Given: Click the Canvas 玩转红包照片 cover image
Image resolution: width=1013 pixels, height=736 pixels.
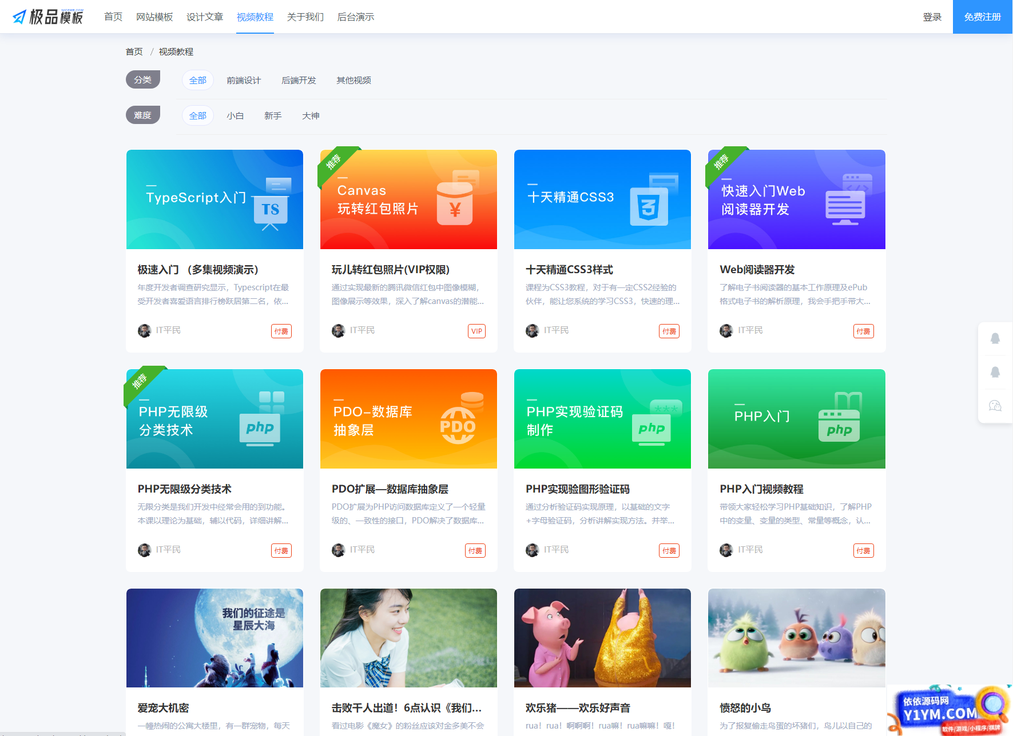Looking at the screenshot, I should (x=408, y=199).
